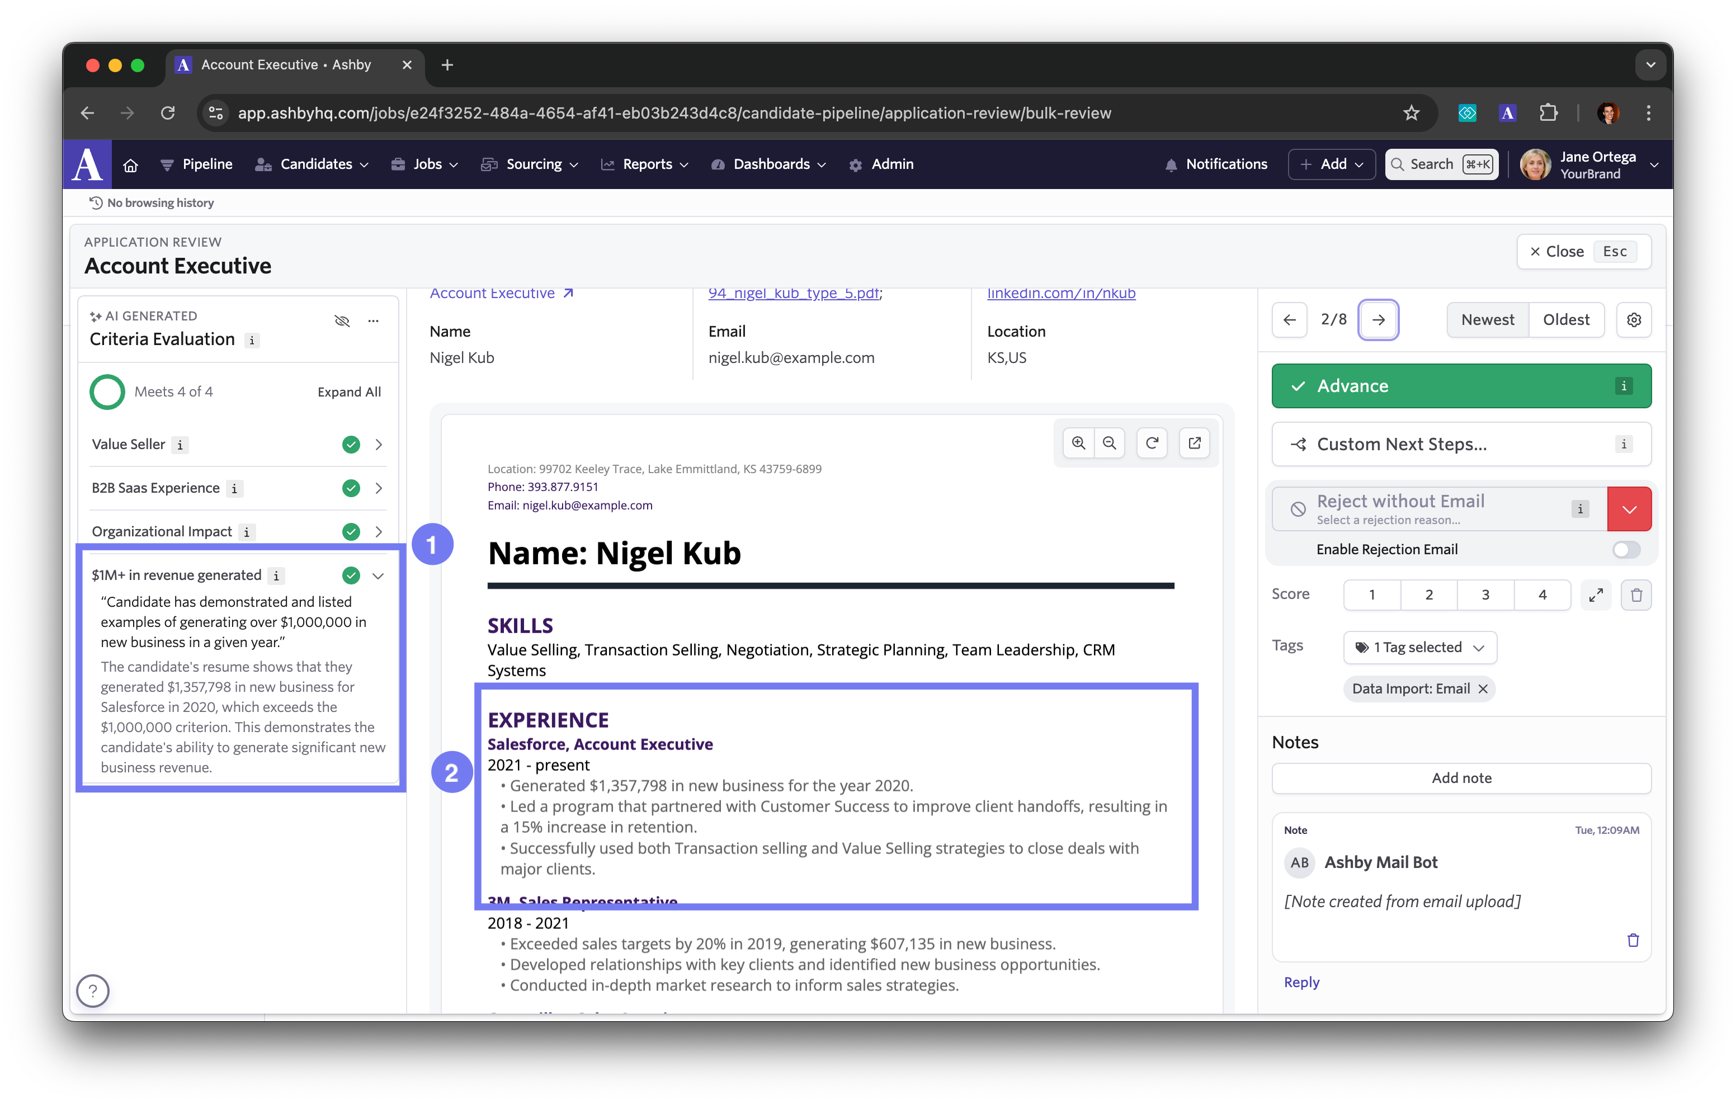Expand the Value Seller criterion
The height and width of the screenshot is (1104, 1736).
pos(379,445)
